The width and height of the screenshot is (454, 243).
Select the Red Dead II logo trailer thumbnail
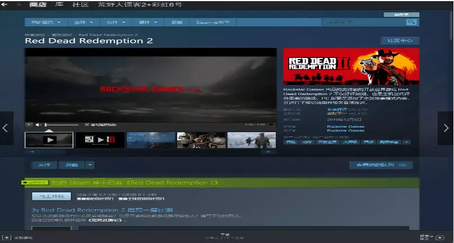click(x=100, y=140)
